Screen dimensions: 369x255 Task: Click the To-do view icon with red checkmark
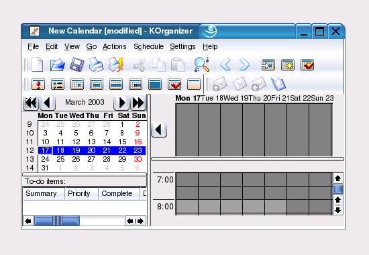(x=174, y=85)
